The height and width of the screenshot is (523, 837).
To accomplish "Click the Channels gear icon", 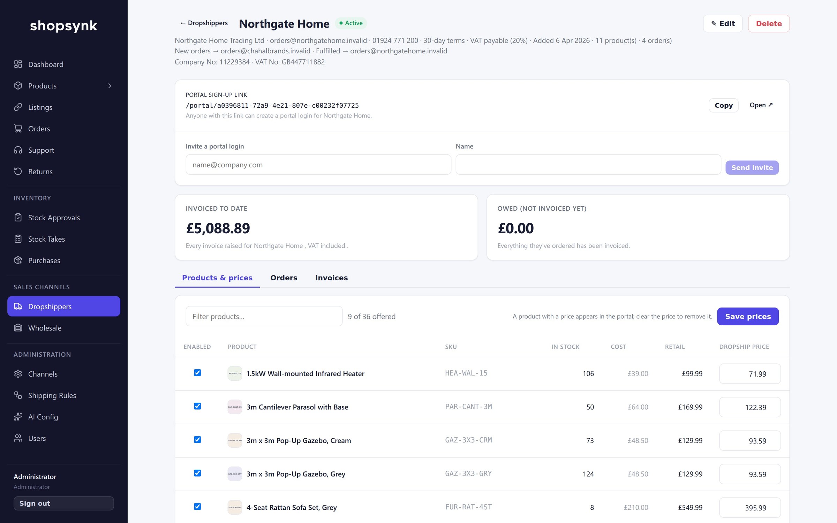I will [x=18, y=374].
